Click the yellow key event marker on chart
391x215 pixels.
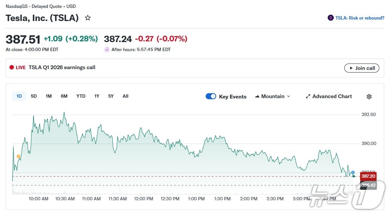(x=18, y=156)
